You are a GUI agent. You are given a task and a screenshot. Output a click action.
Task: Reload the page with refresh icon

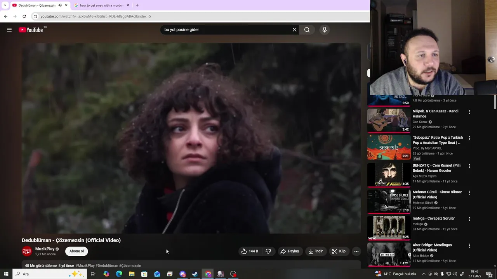point(24,16)
